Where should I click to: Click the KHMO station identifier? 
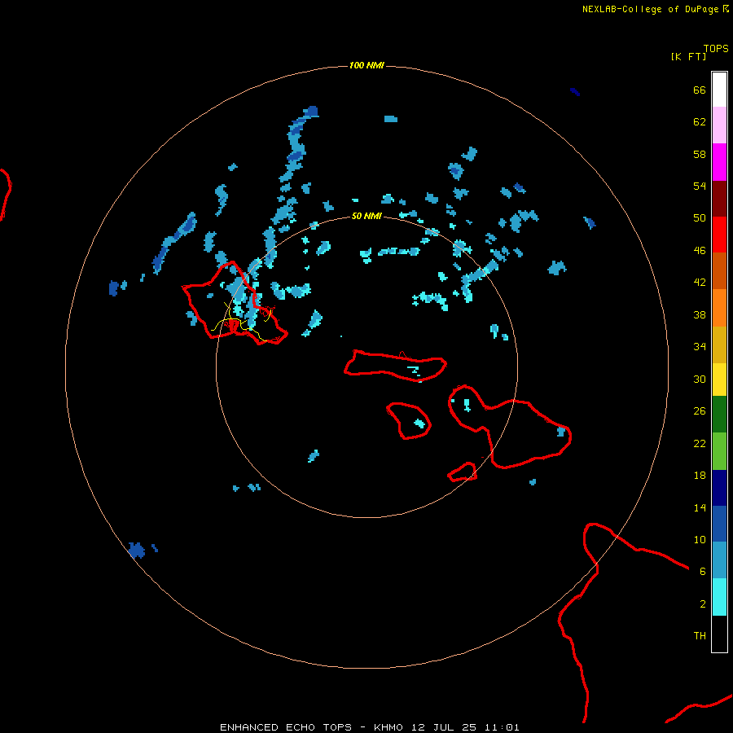388,727
